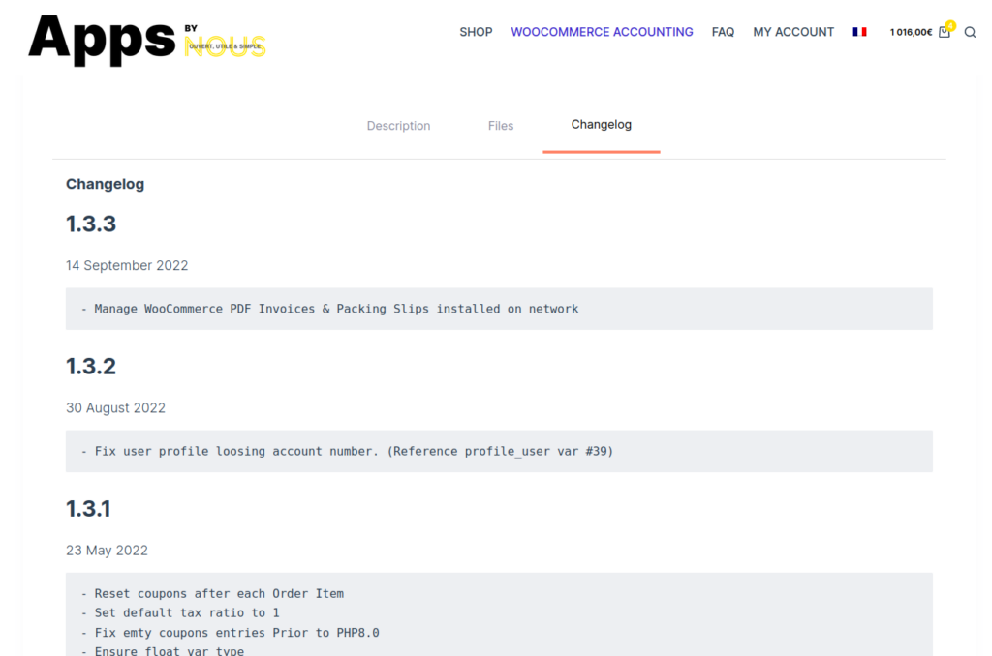Click the yellow cart count badge showing 4
The width and height of the screenshot is (992, 656).
pyautogui.click(x=950, y=25)
